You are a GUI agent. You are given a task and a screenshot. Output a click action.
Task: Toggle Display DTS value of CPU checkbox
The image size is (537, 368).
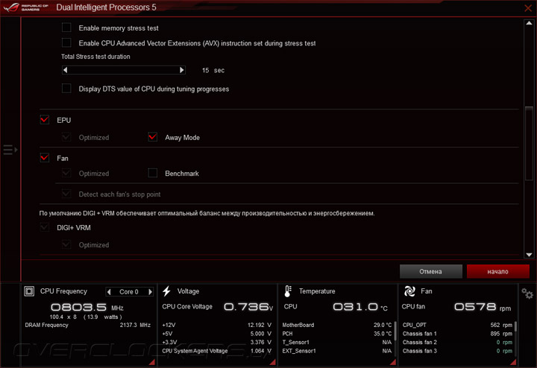(x=66, y=89)
